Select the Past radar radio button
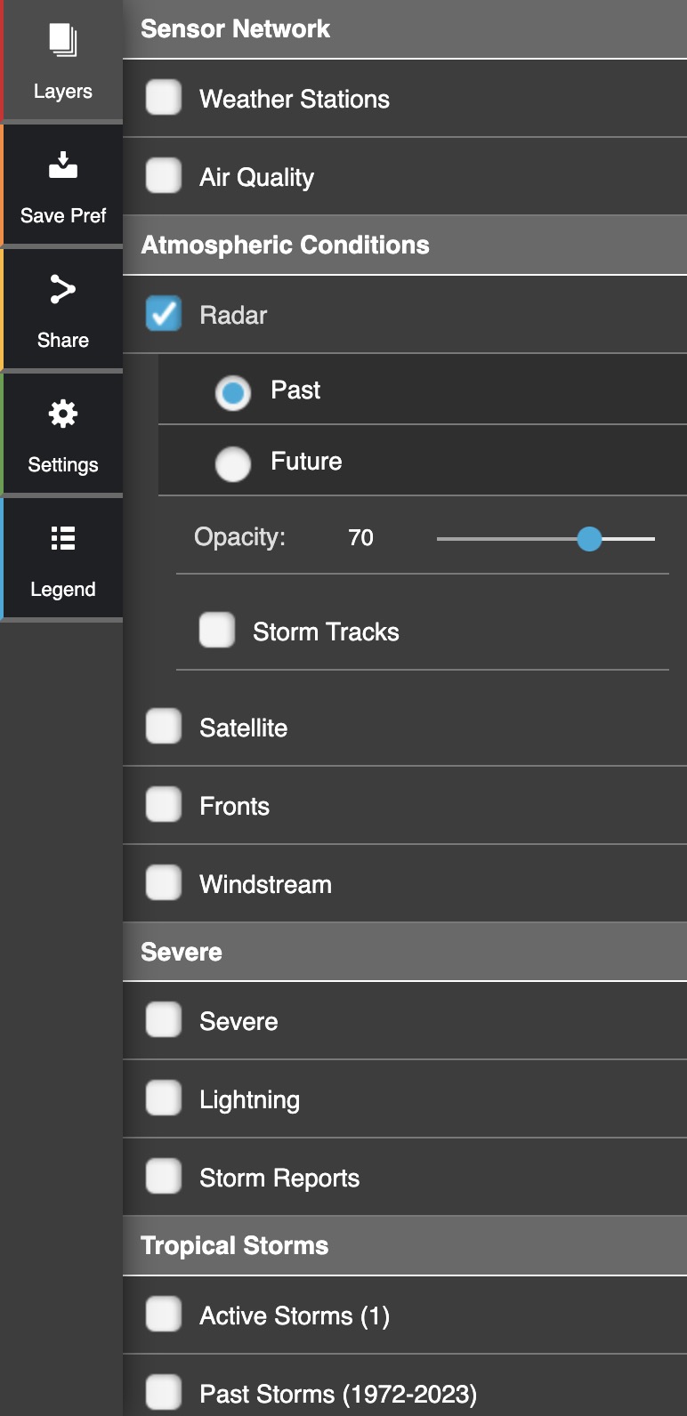This screenshot has height=1416, width=687. [x=233, y=391]
